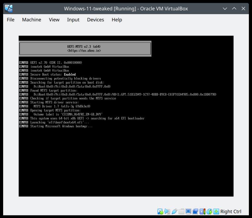Click the Right Ctrl host key label

click(231, 211)
